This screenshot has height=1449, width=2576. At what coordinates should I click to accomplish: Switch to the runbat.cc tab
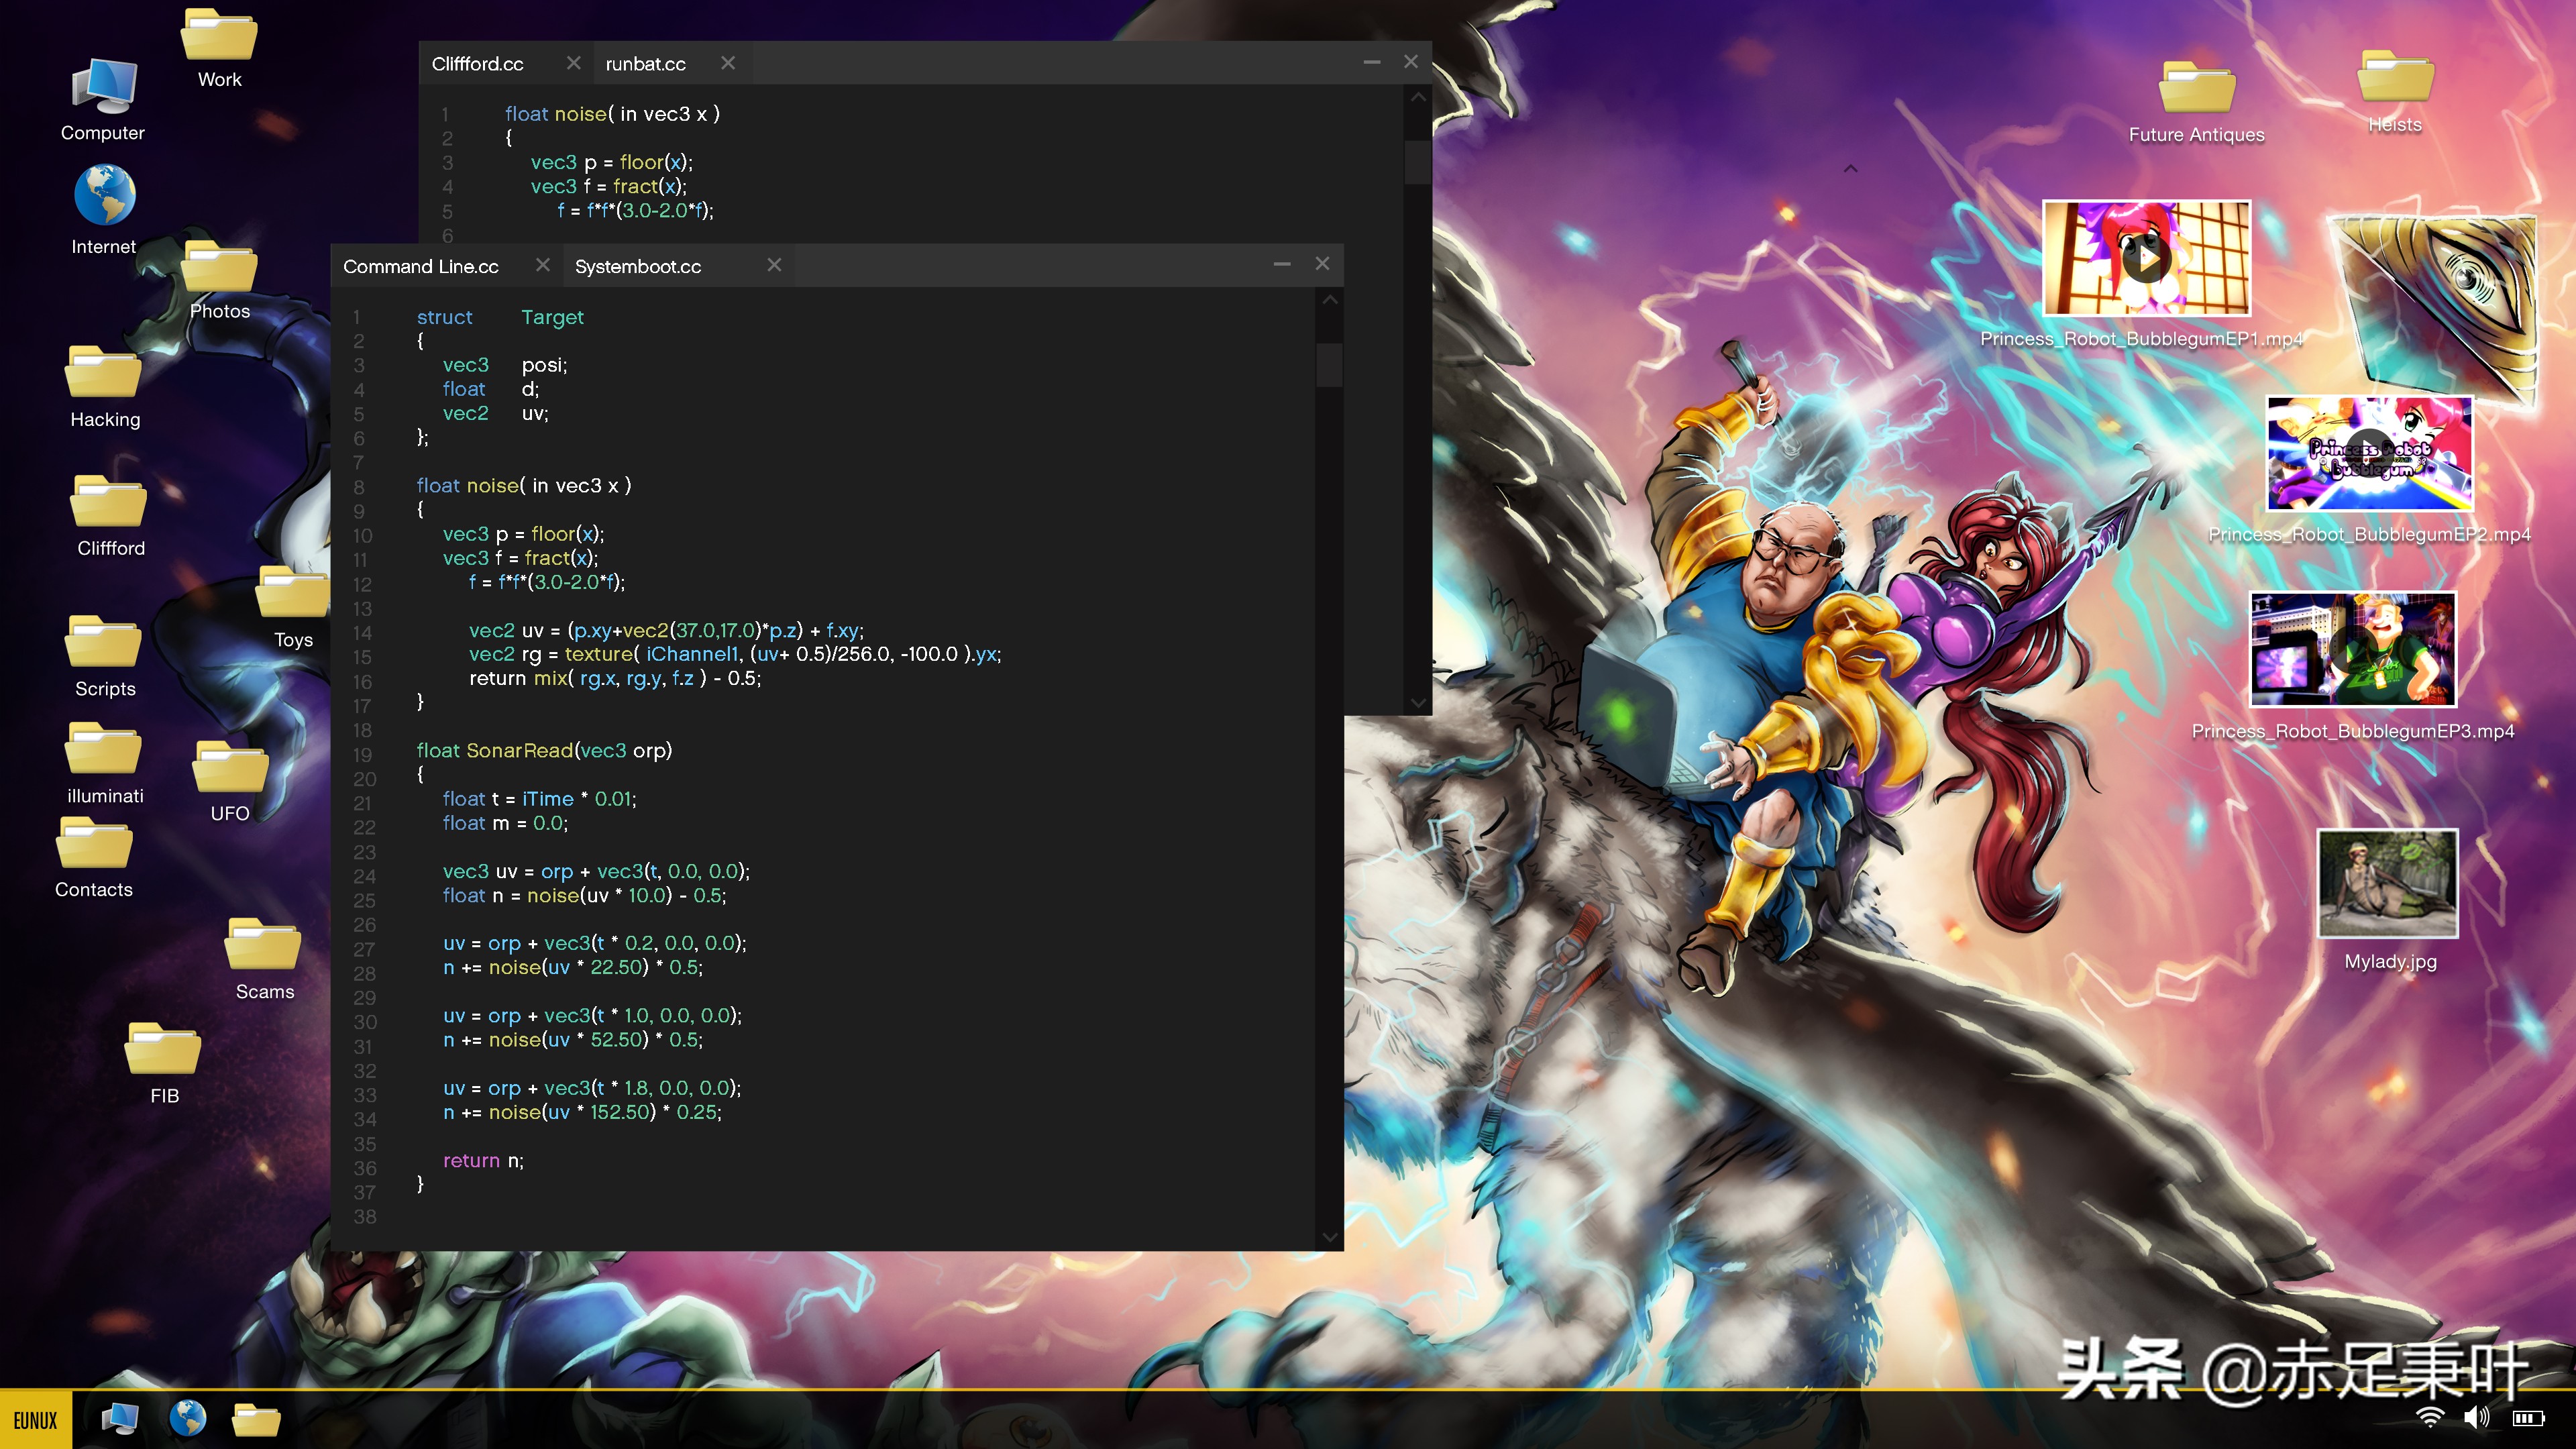[x=645, y=63]
